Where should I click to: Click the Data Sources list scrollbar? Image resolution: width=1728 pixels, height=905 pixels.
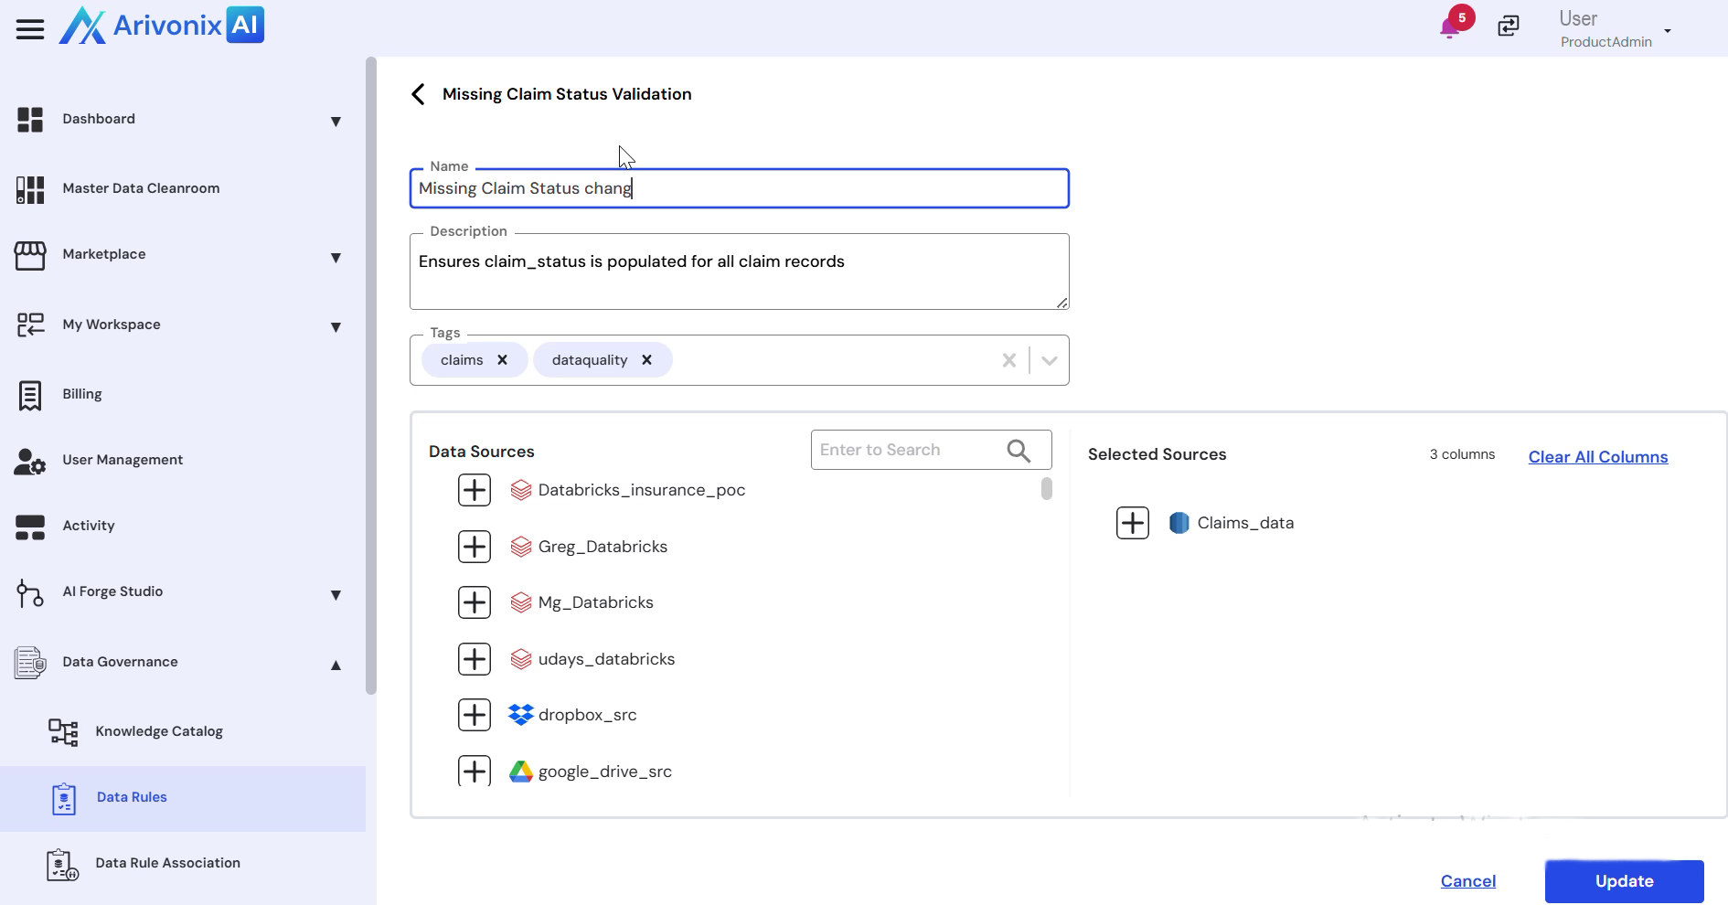(1046, 489)
